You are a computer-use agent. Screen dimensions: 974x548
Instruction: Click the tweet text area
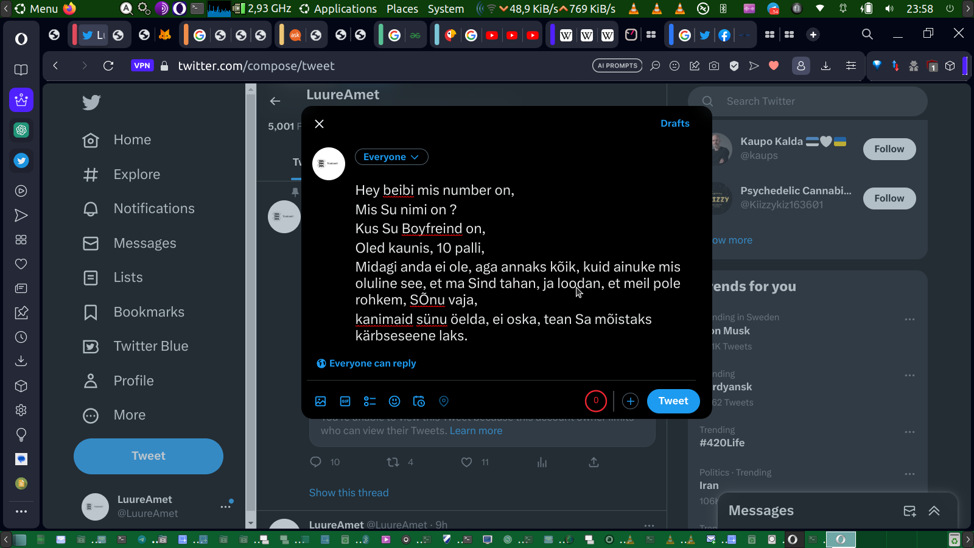tap(521, 263)
